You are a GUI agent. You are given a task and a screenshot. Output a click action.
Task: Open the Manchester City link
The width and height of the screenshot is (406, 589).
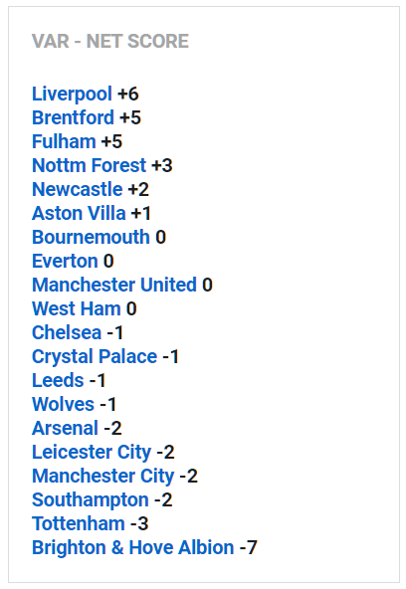pos(103,477)
